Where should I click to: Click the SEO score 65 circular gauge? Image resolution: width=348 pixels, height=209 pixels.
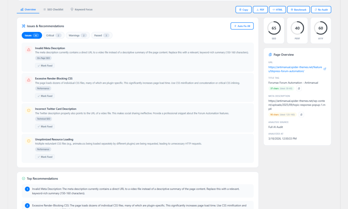[x=274, y=28]
